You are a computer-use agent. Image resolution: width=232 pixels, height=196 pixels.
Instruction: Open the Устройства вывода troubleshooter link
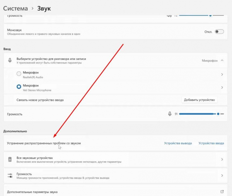[x=178, y=143]
